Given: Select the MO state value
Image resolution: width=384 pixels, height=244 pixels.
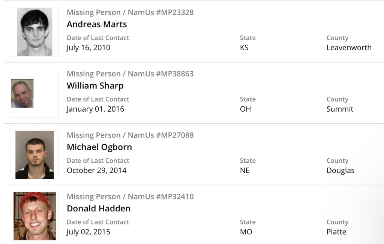Looking at the screenshot, I should pyautogui.click(x=246, y=232).
